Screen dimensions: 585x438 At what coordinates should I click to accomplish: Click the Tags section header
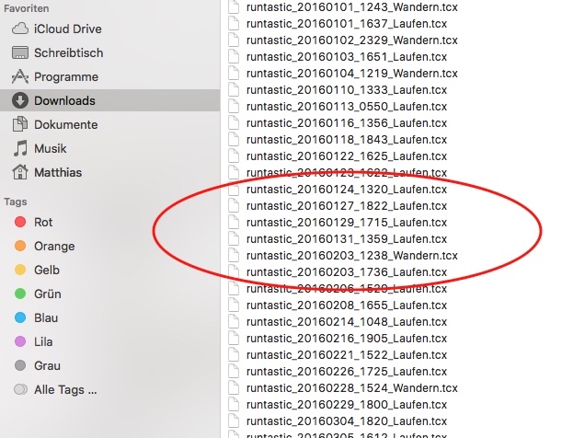pyautogui.click(x=16, y=202)
